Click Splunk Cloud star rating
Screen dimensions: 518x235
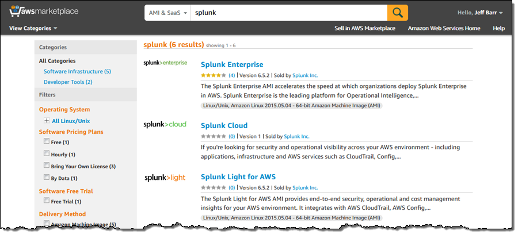pos(213,137)
